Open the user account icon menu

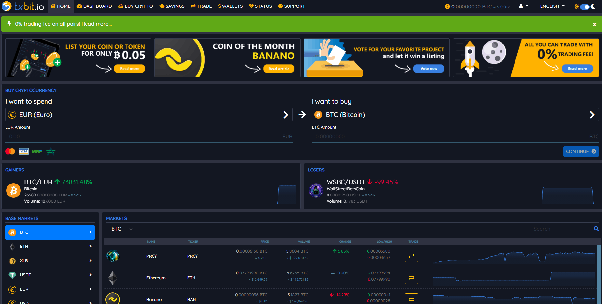[x=523, y=6]
